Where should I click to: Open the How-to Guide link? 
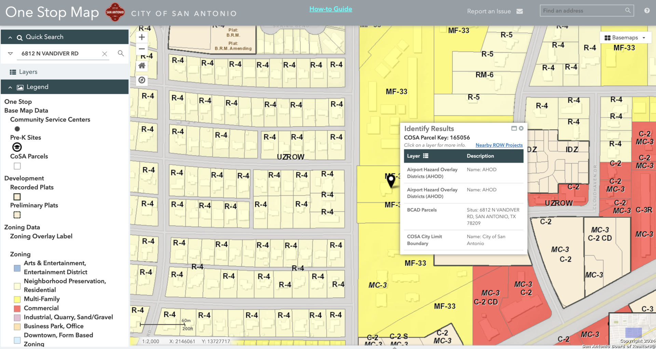[330, 9]
